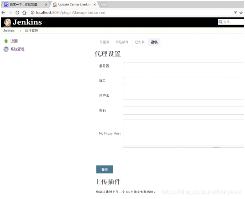Click the 返回 link

14,41
